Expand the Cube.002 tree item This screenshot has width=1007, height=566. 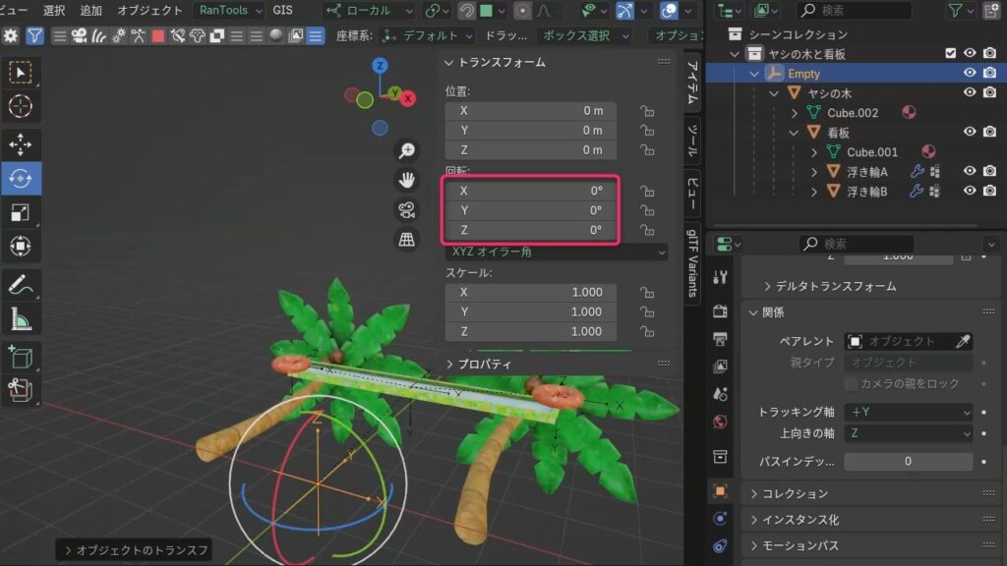(x=795, y=113)
